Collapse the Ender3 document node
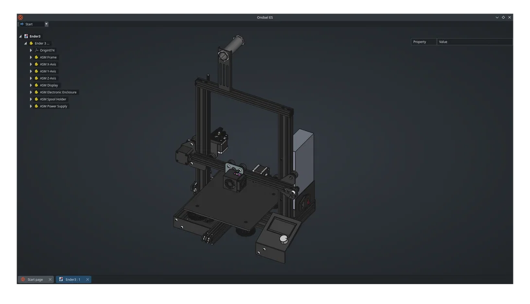This screenshot has width=530, height=304. tap(20, 36)
